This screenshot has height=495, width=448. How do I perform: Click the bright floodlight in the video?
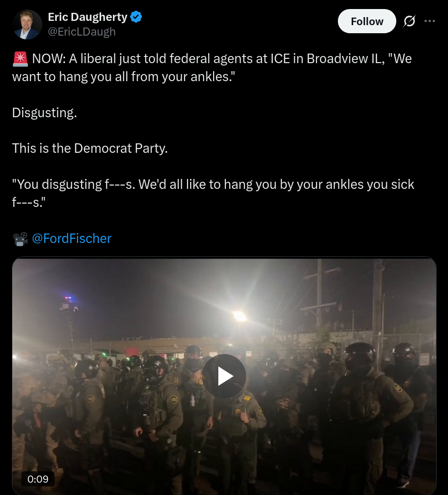[240, 316]
